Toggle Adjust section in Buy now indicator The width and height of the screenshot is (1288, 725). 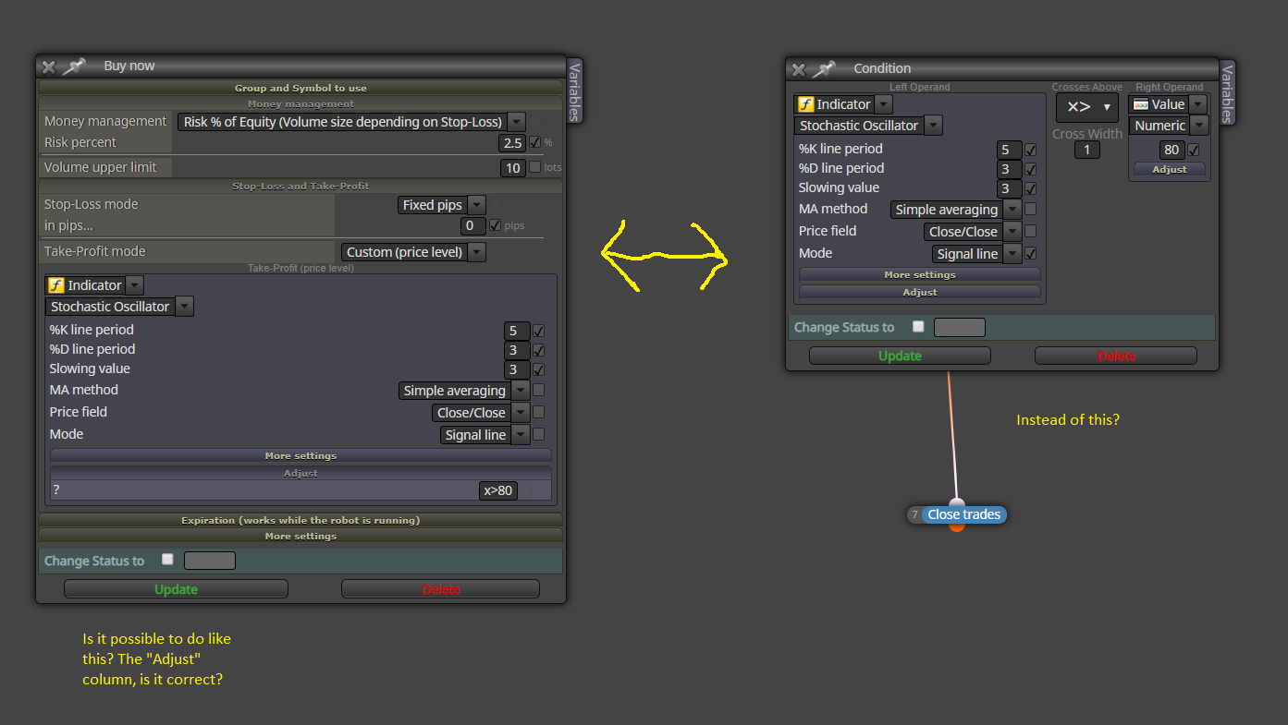click(301, 473)
